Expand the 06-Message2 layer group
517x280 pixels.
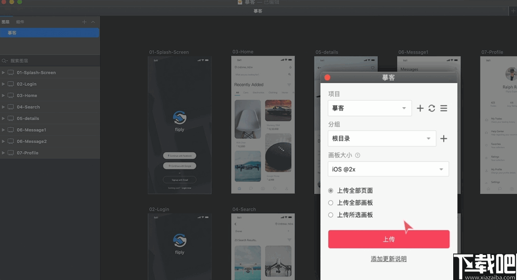coord(3,141)
